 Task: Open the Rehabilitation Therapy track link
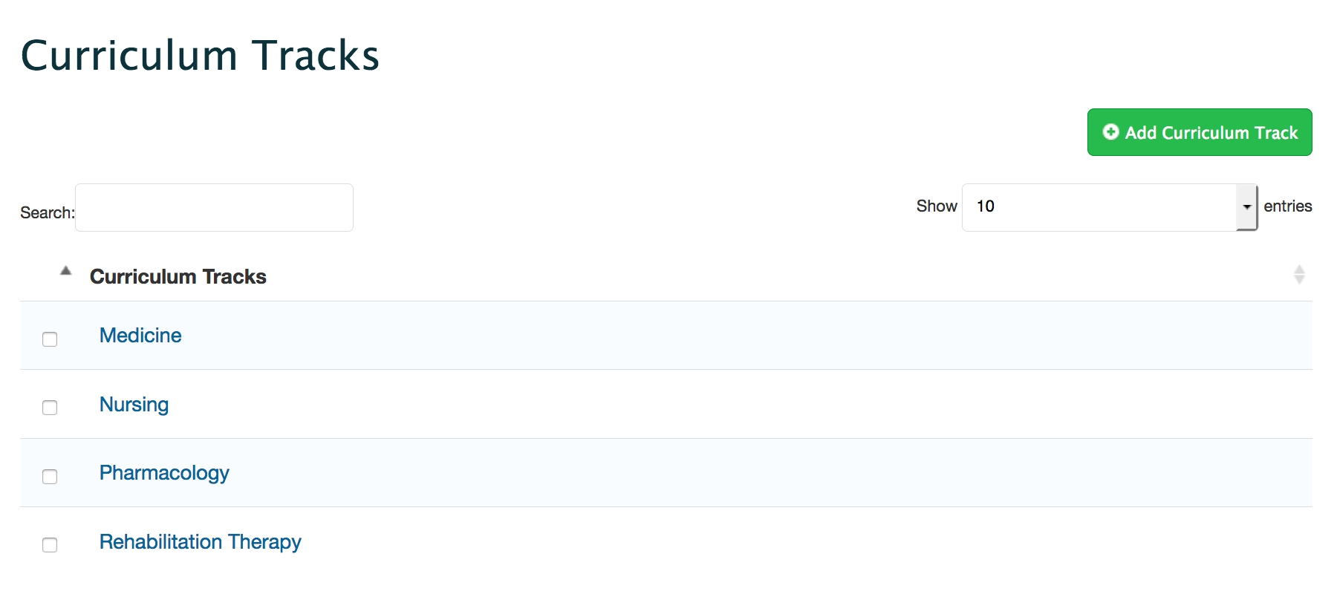(x=201, y=542)
